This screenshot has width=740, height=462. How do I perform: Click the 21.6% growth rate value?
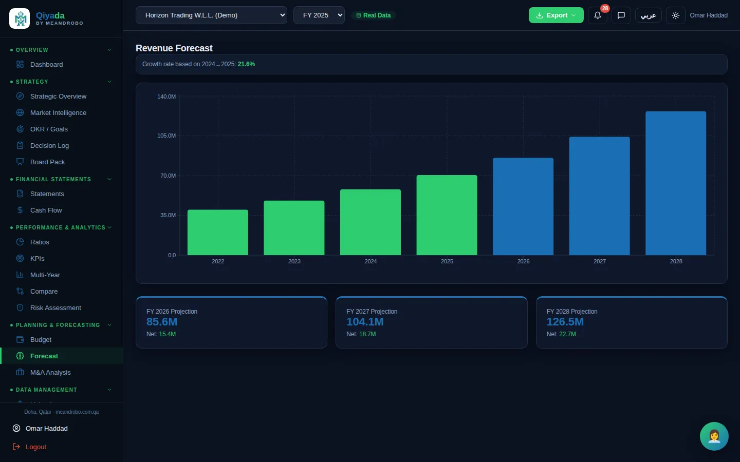click(246, 64)
